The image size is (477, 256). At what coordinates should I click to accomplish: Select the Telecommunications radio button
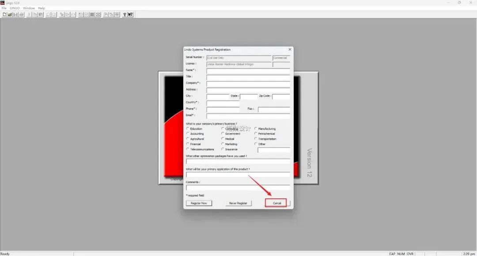(188, 149)
